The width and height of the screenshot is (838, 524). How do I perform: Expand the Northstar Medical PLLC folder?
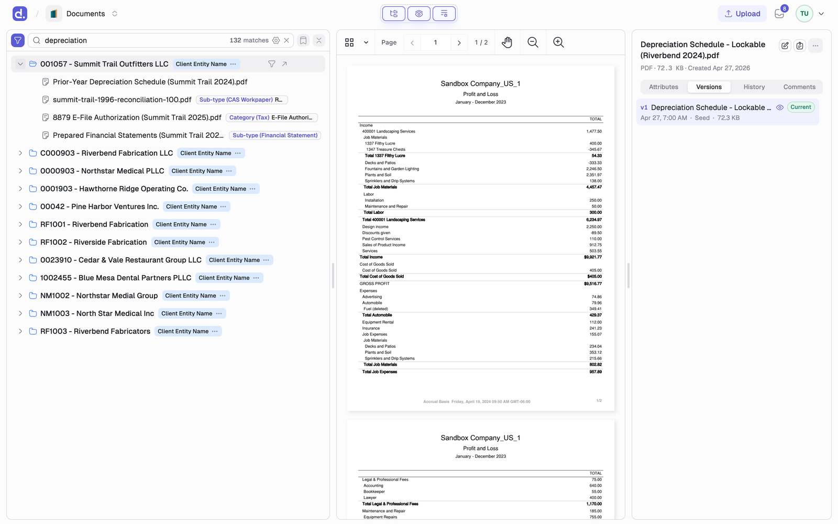point(20,171)
